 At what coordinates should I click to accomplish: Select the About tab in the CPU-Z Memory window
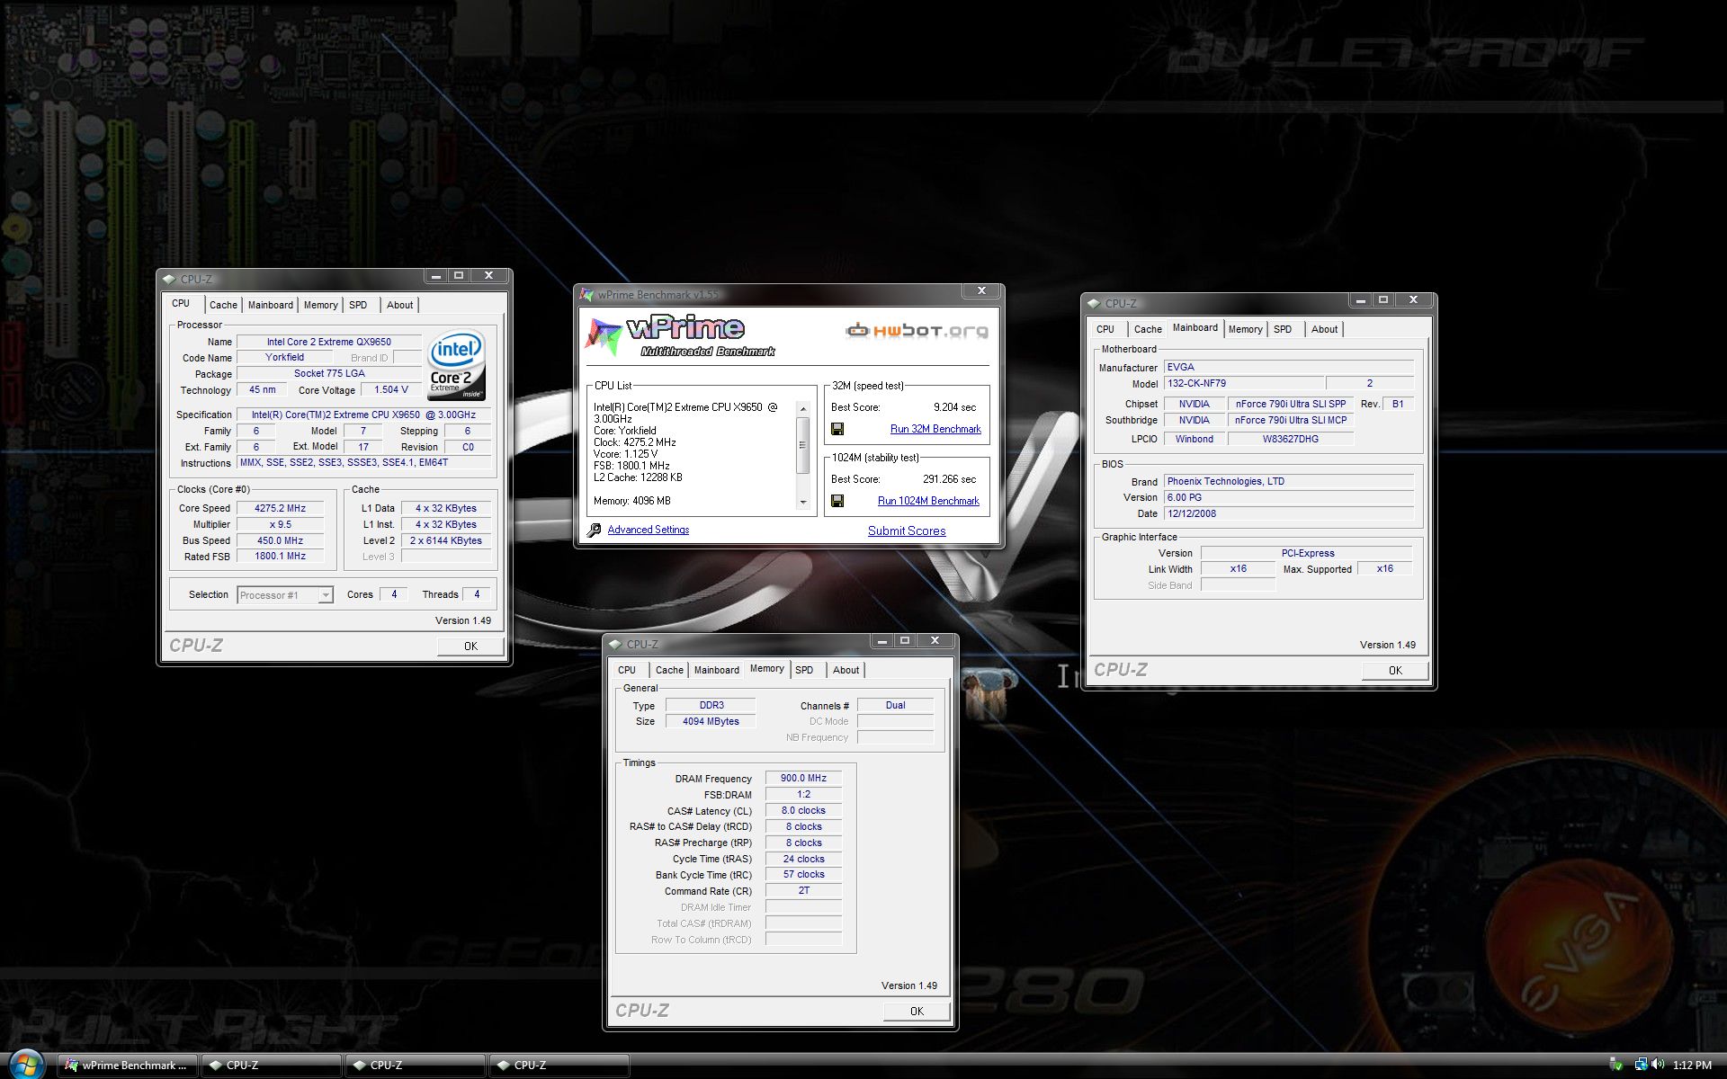846,670
